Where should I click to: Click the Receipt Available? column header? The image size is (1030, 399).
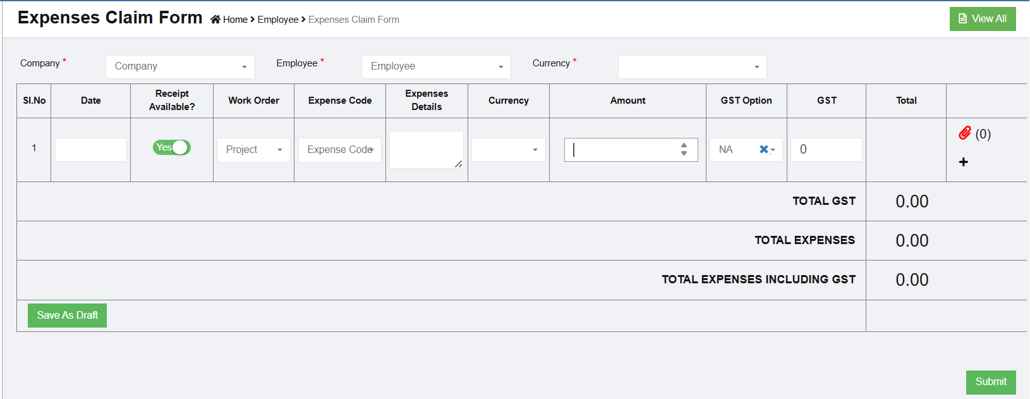coord(172,100)
